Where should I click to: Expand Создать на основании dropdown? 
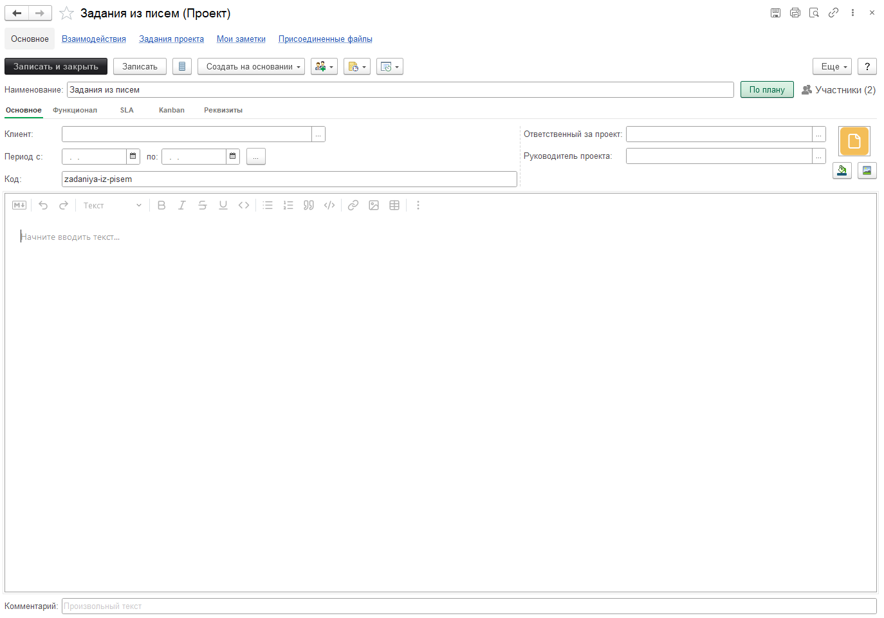(251, 66)
